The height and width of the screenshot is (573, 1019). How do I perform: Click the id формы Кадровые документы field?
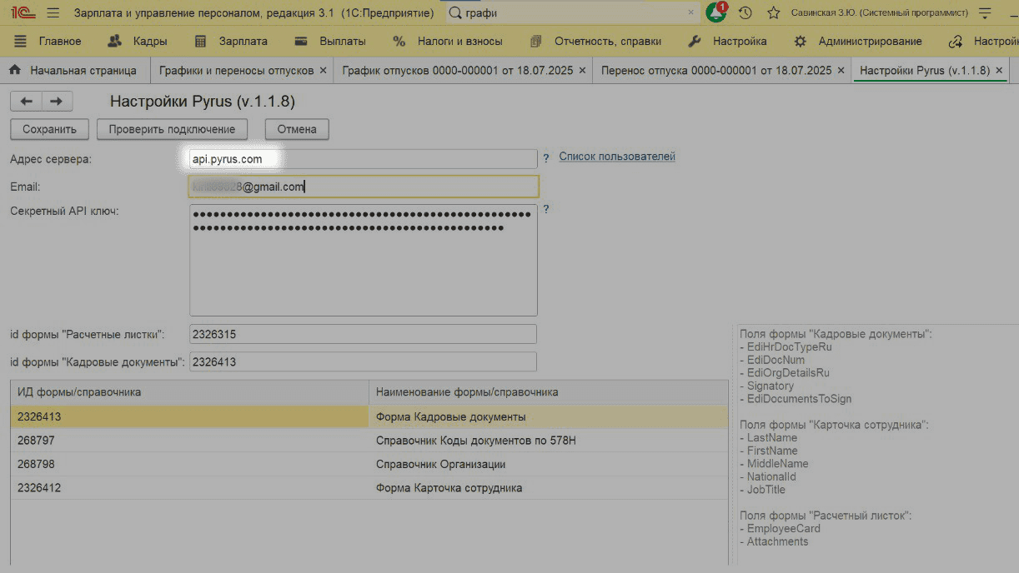[x=363, y=362]
